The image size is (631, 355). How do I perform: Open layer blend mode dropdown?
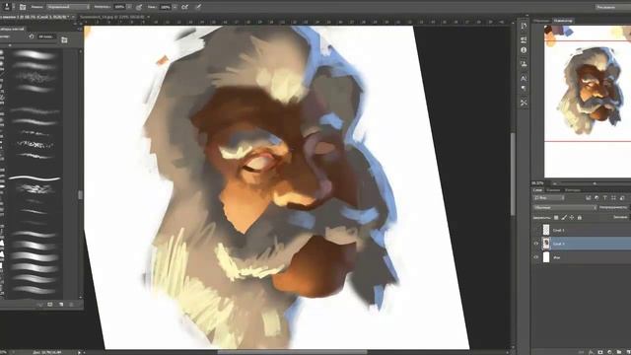(x=565, y=207)
